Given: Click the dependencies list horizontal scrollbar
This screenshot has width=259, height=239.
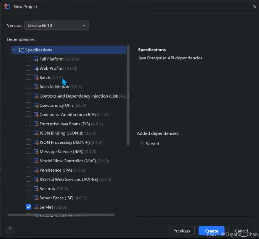Looking at the screenshot, I should pos(61,215).
